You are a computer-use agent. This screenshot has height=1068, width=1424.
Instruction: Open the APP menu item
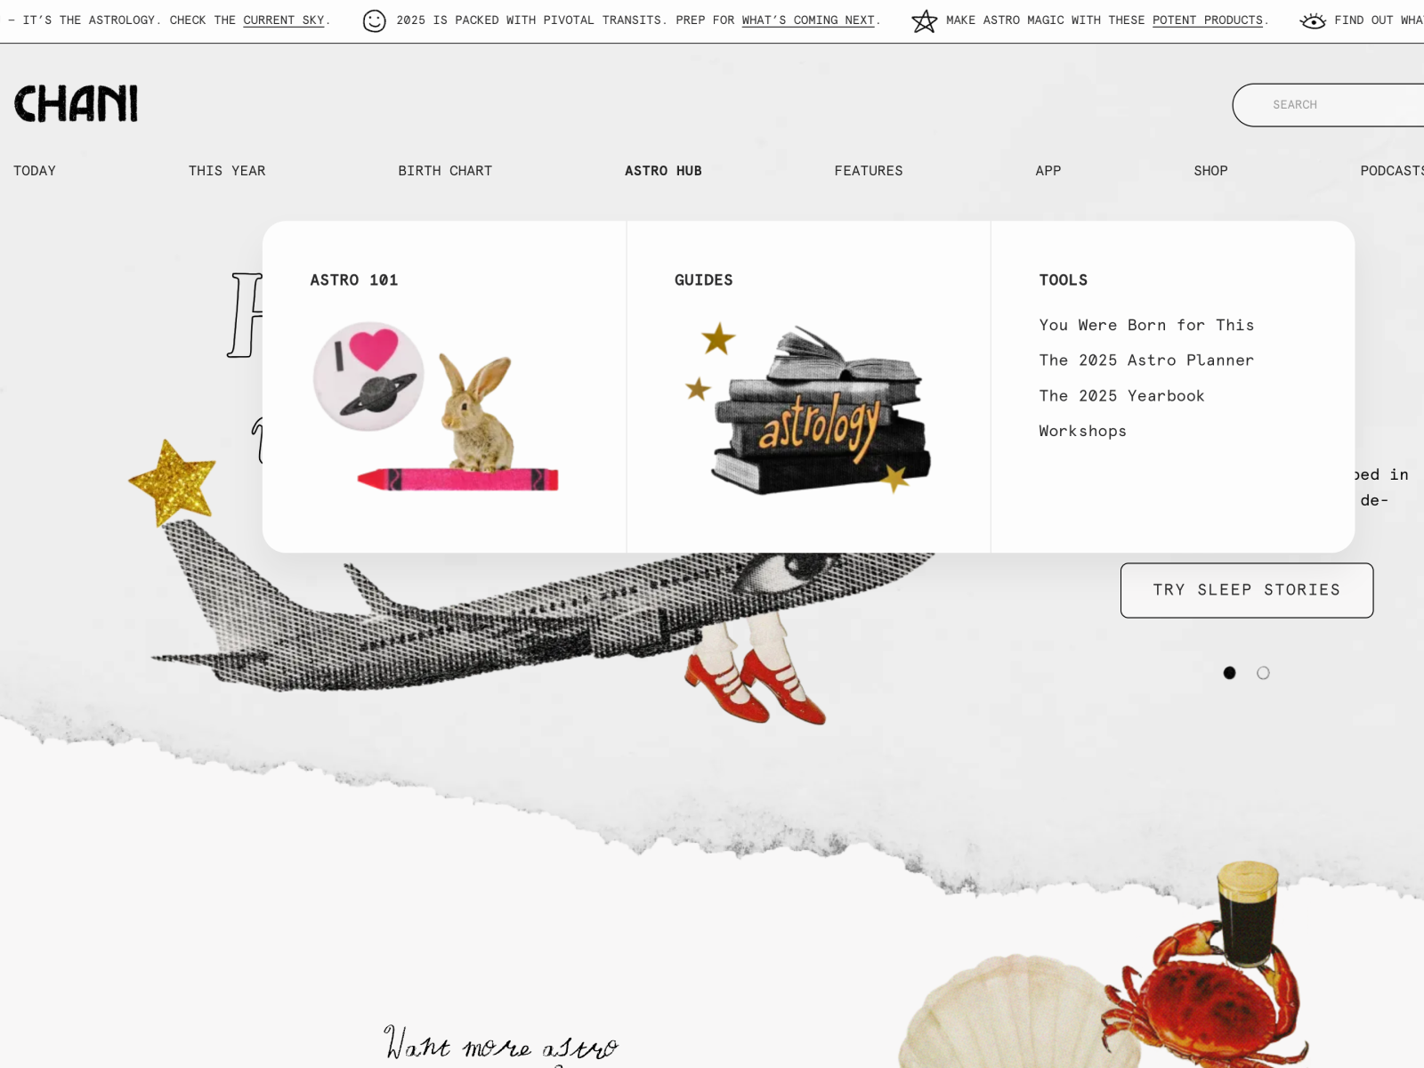pos(1048,171)
